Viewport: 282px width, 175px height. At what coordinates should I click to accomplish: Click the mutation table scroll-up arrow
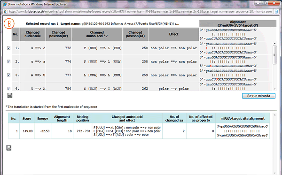tap(274, 43)
